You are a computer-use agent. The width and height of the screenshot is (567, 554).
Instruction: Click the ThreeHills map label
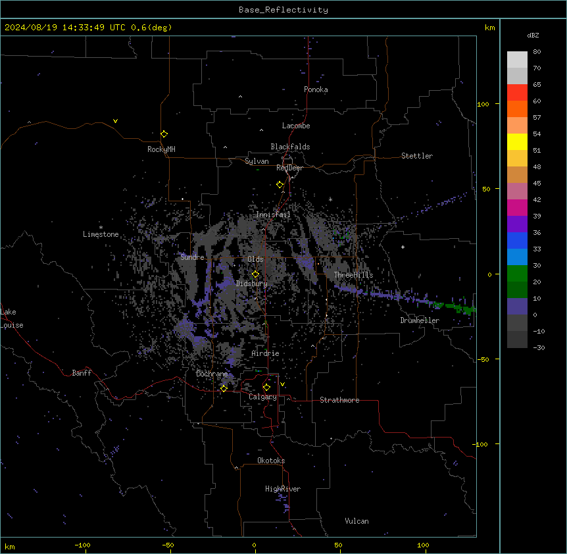(353, 275)
